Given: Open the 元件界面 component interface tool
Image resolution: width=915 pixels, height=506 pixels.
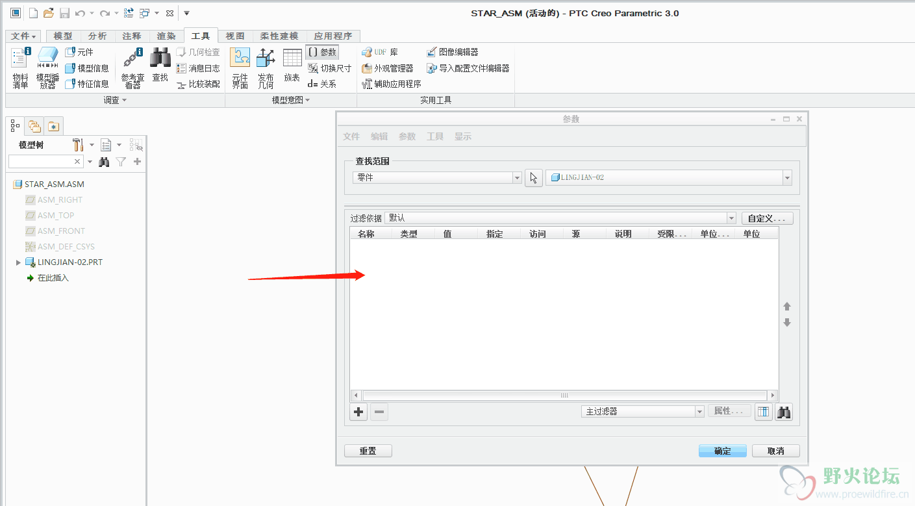Looking at the screenshot, I should [240, 68].
